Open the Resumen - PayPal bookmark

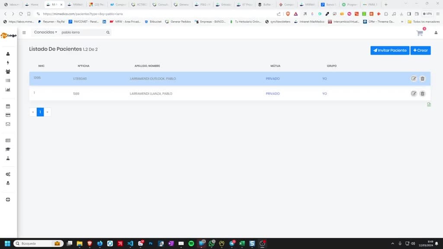pyautogui.click(x=51, y=22)
